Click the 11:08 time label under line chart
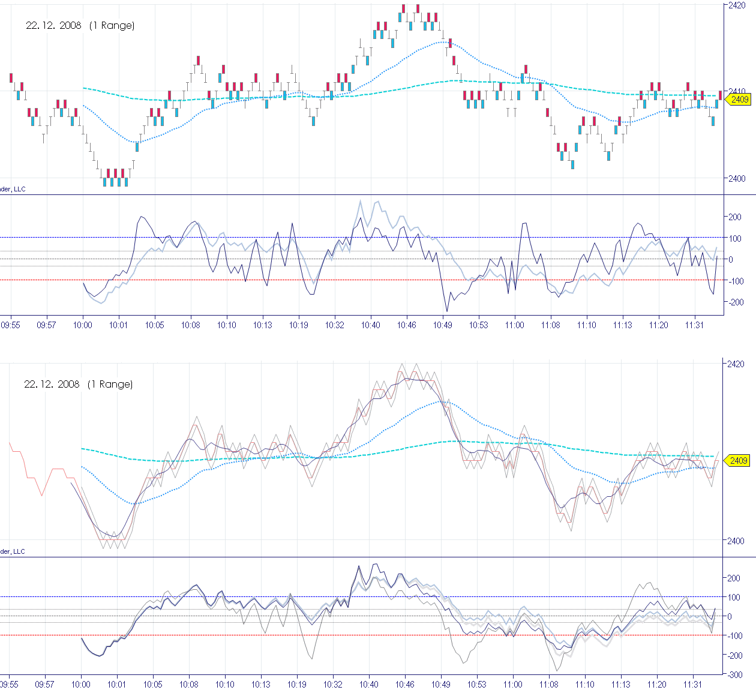This screenshot has height=693, width=756. click(x=548, y=685)
